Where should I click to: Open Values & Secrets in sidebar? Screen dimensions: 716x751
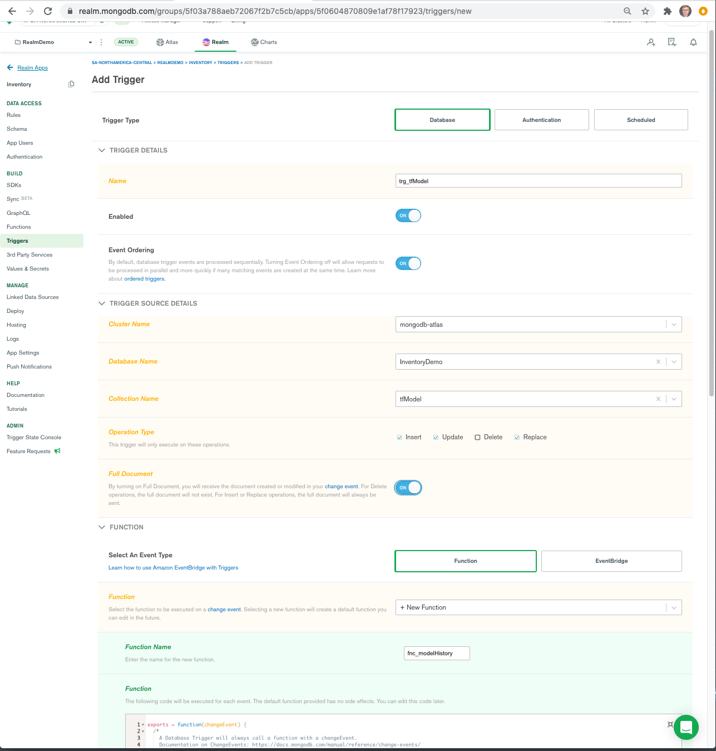coord(28,269)
